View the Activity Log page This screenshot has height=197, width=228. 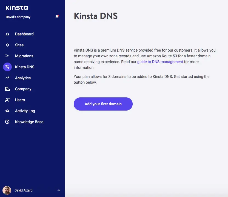click(x=25, y=111)
